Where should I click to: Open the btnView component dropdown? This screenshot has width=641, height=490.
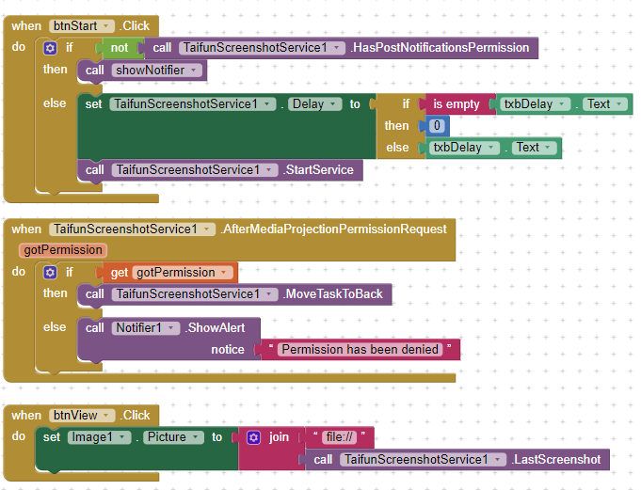(106, 416)
